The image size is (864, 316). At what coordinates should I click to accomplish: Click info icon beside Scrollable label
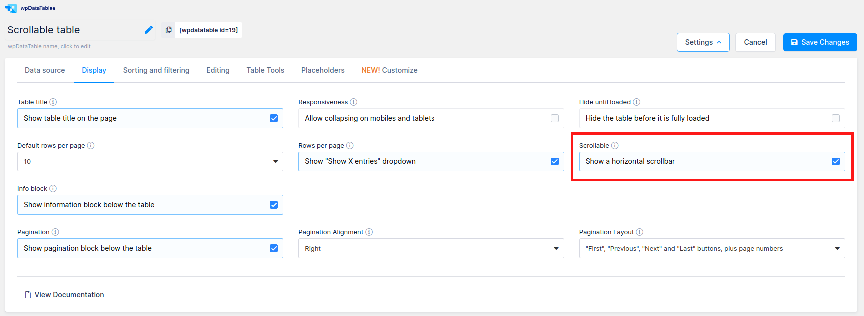(x=615, y=145)
